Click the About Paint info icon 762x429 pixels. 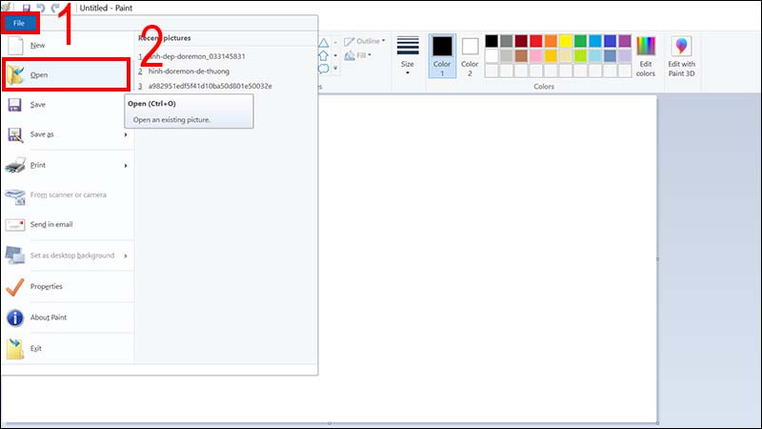(x=16, y=317)
